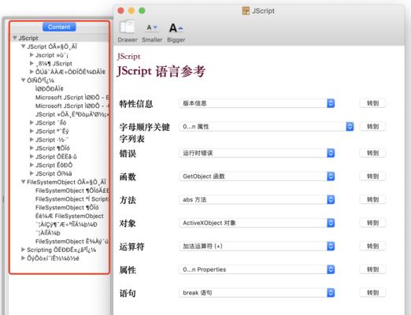The height and width of the screenshot is (315, 411).
Task: Expand the '¸ß¼¶ JScript' tree arrow
Action: pos(31,63)
